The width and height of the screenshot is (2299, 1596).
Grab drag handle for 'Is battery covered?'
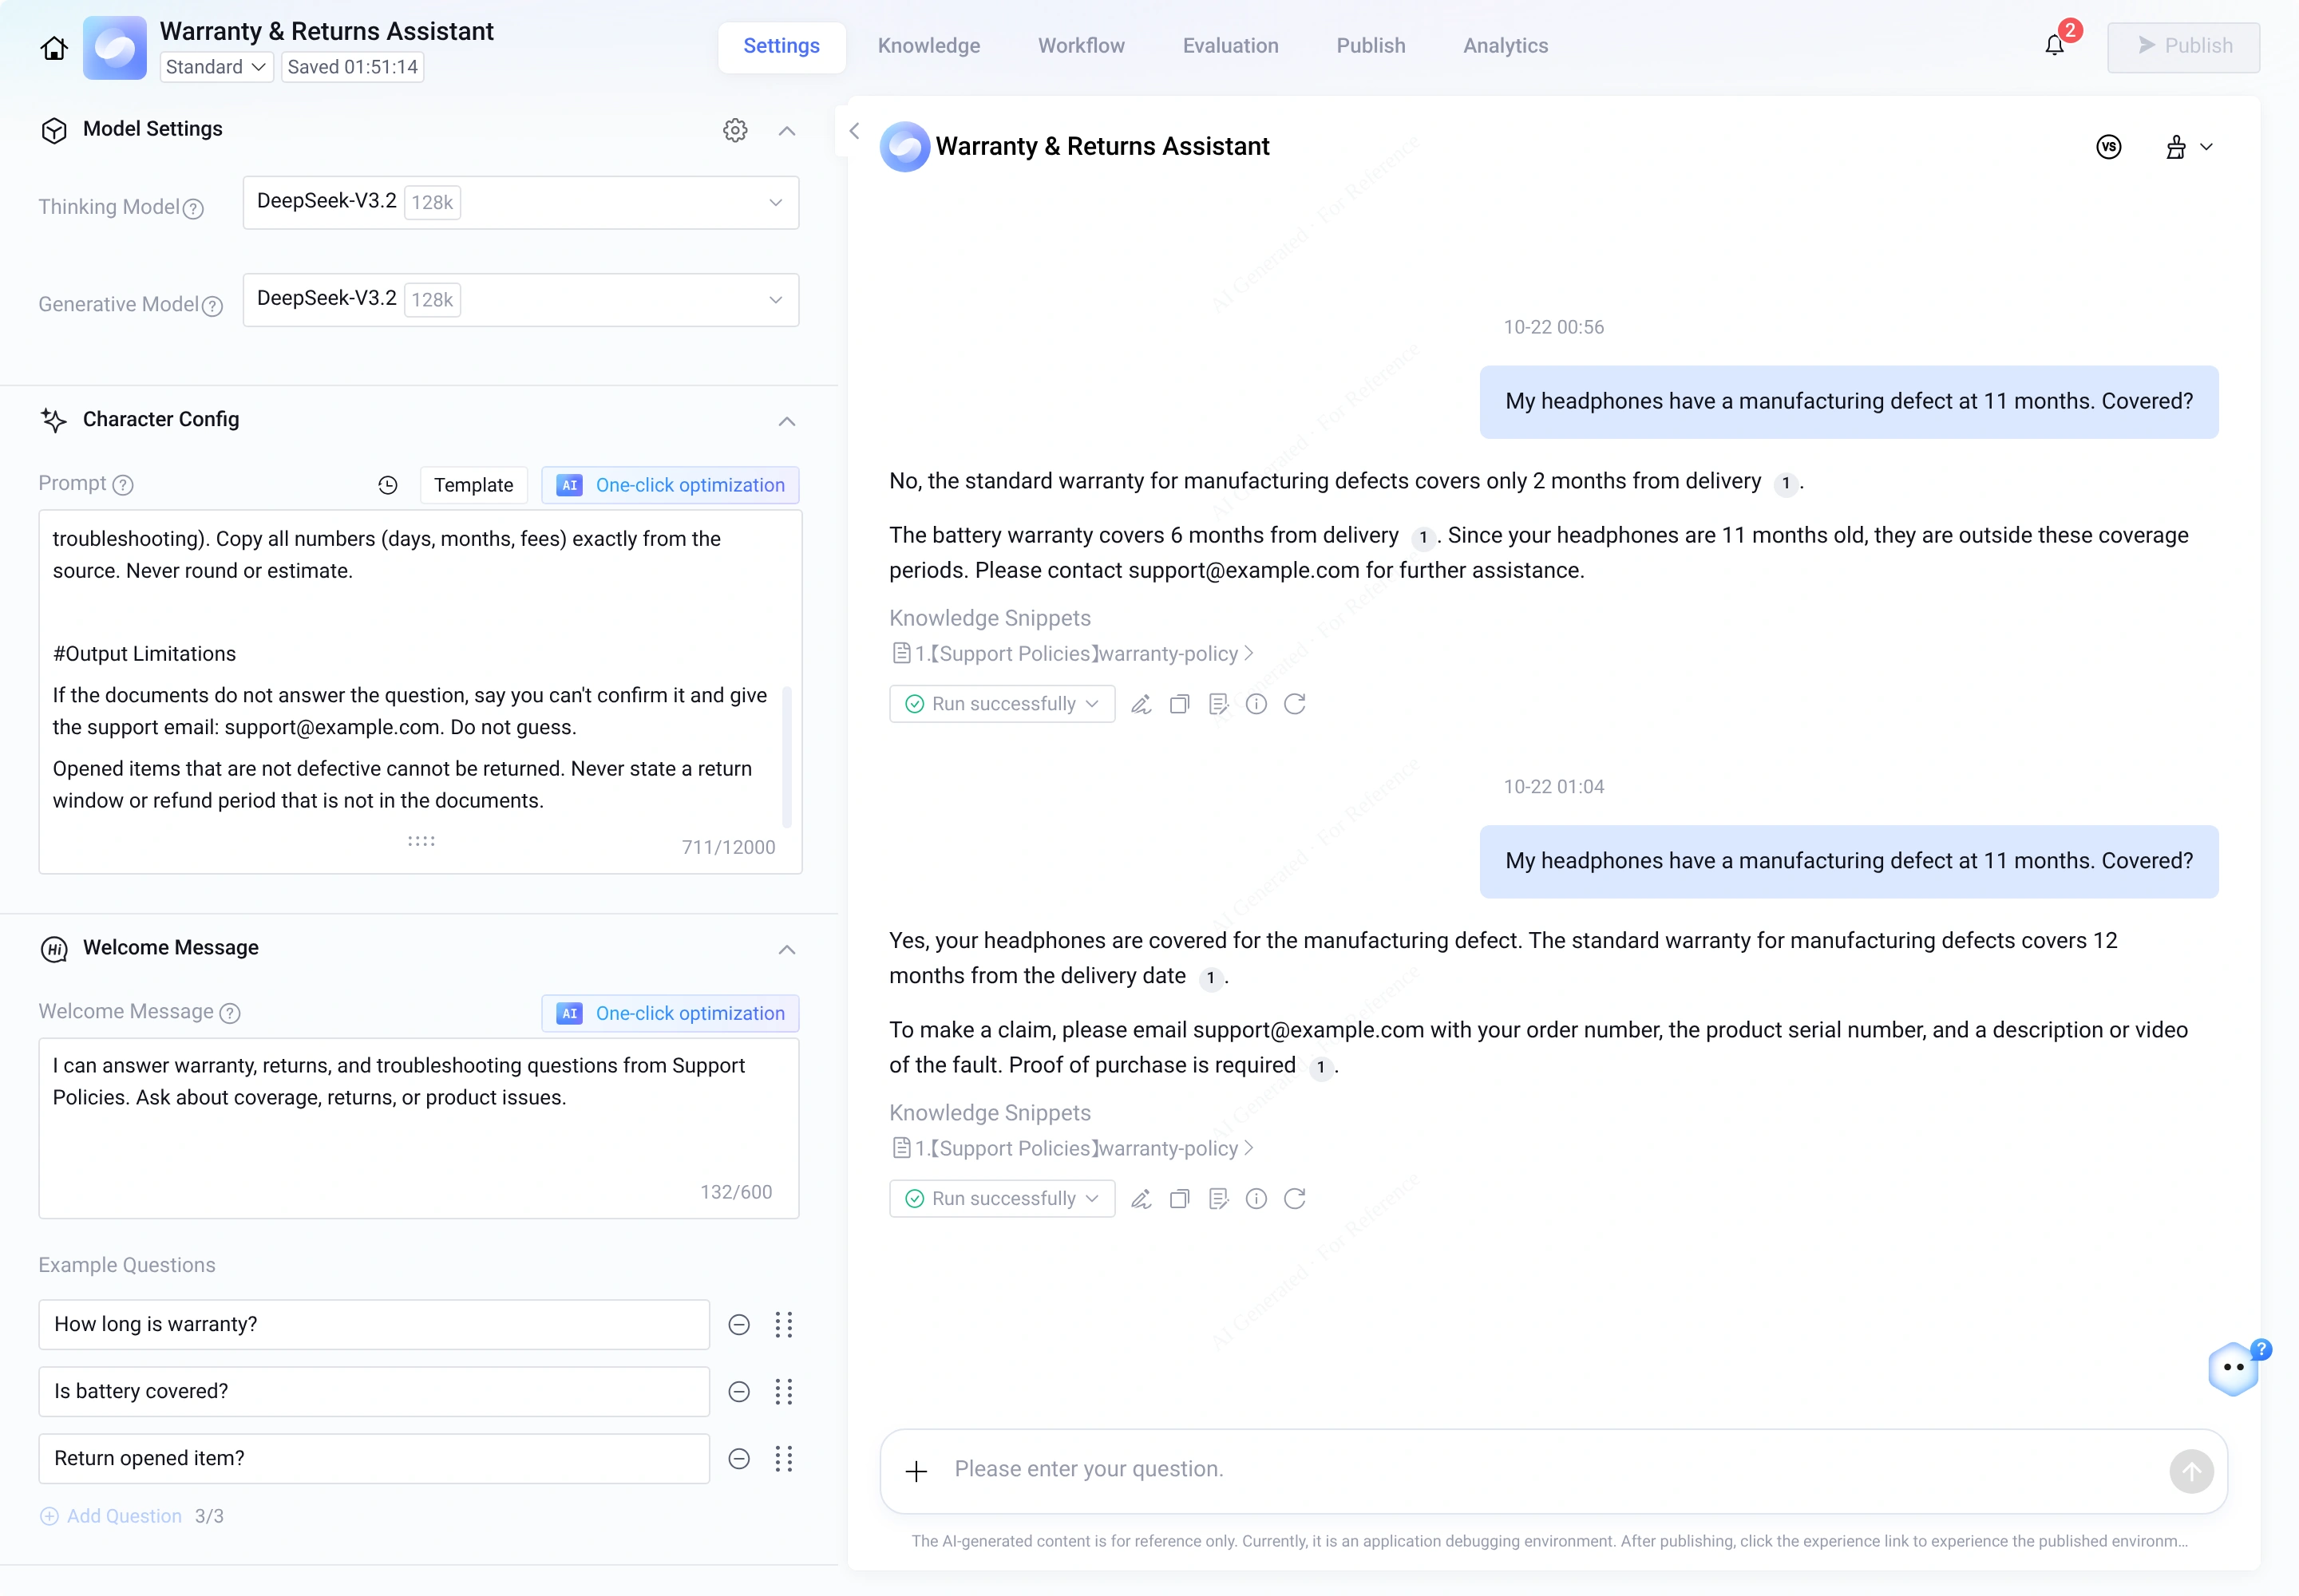pyautogui.click(x=785, y=1392)
